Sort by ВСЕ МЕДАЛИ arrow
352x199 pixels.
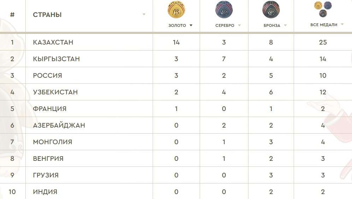tap(342, 24)
